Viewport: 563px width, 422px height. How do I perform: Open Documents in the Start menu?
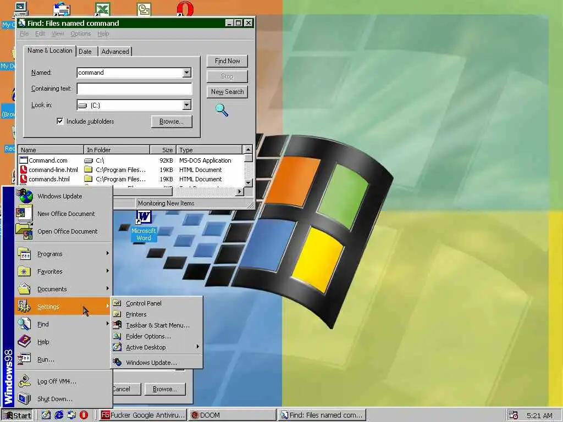point(63,289)
